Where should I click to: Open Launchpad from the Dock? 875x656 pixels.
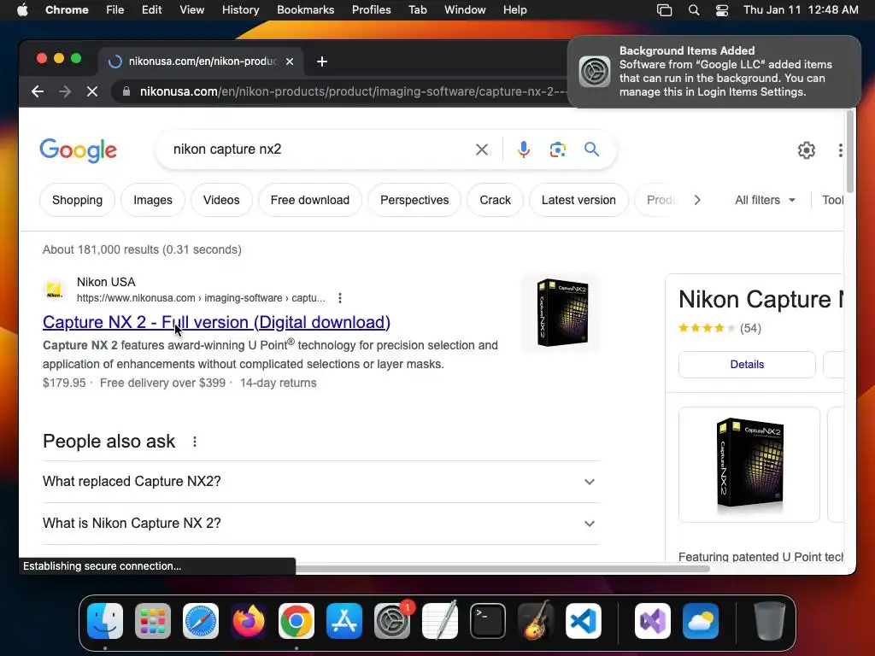(153, 621)
